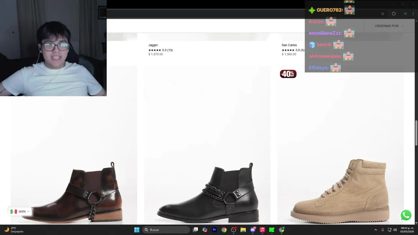Viewport: 418px width, 235px height.
Task: Open the weather widget showing 21°C
Action: tap(14, 230)
